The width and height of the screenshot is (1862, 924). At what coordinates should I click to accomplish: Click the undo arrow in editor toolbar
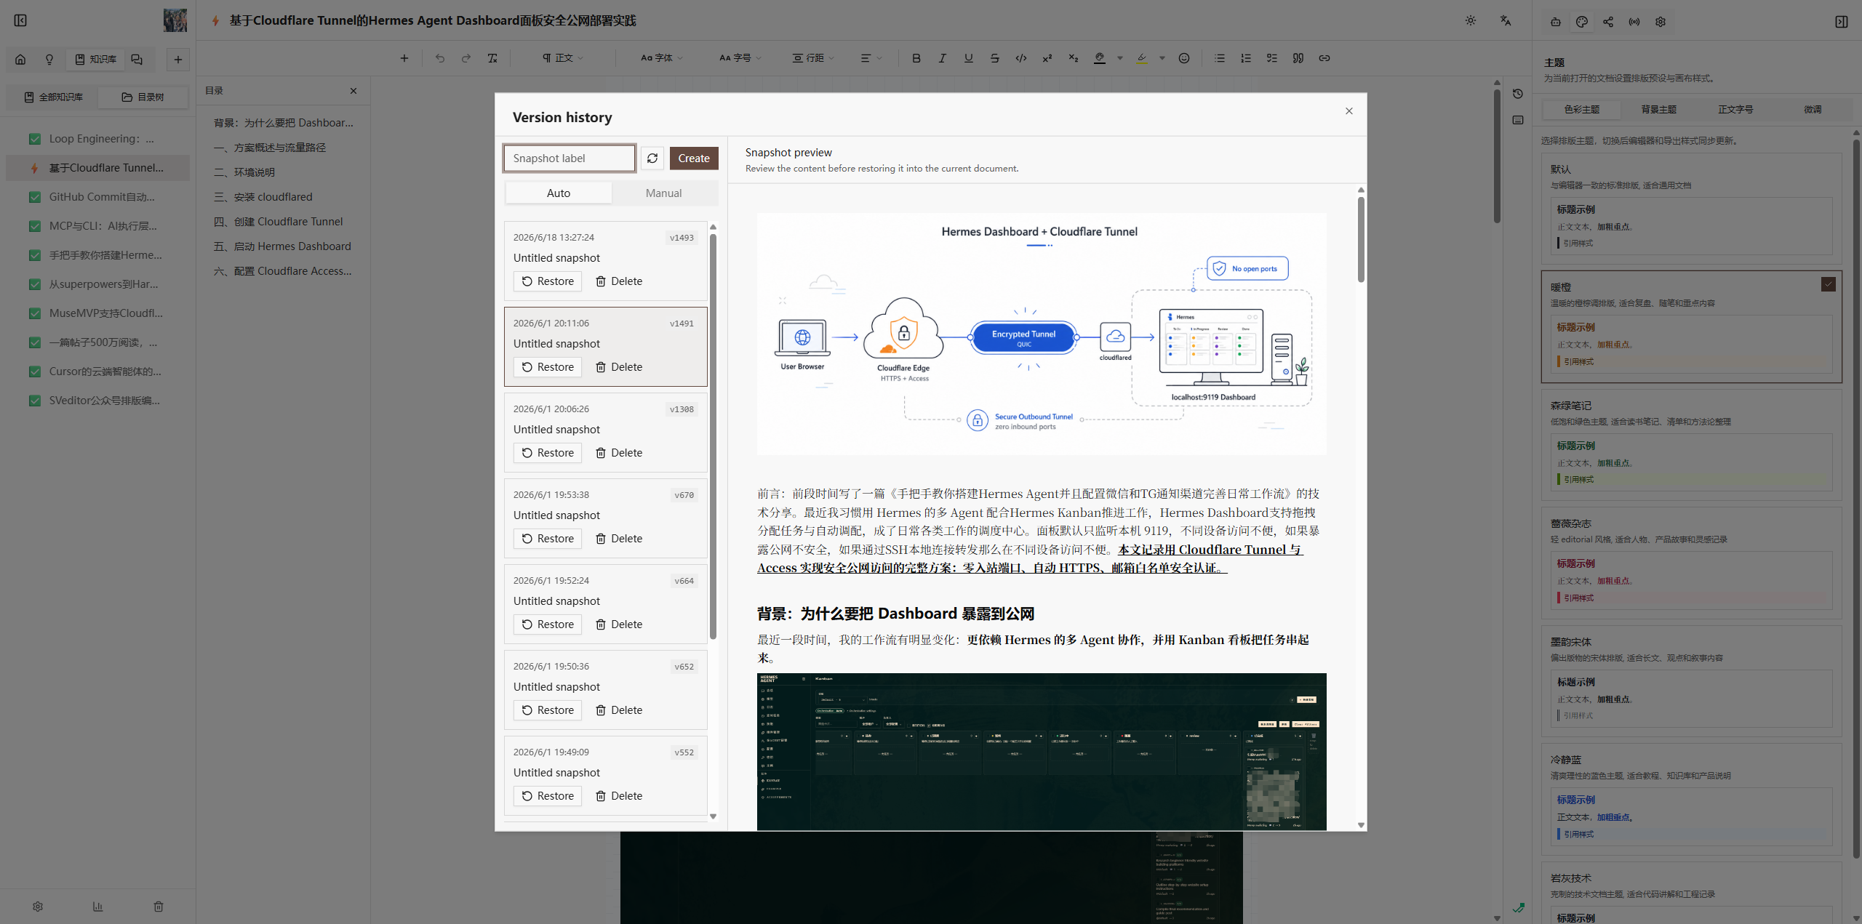440,58
